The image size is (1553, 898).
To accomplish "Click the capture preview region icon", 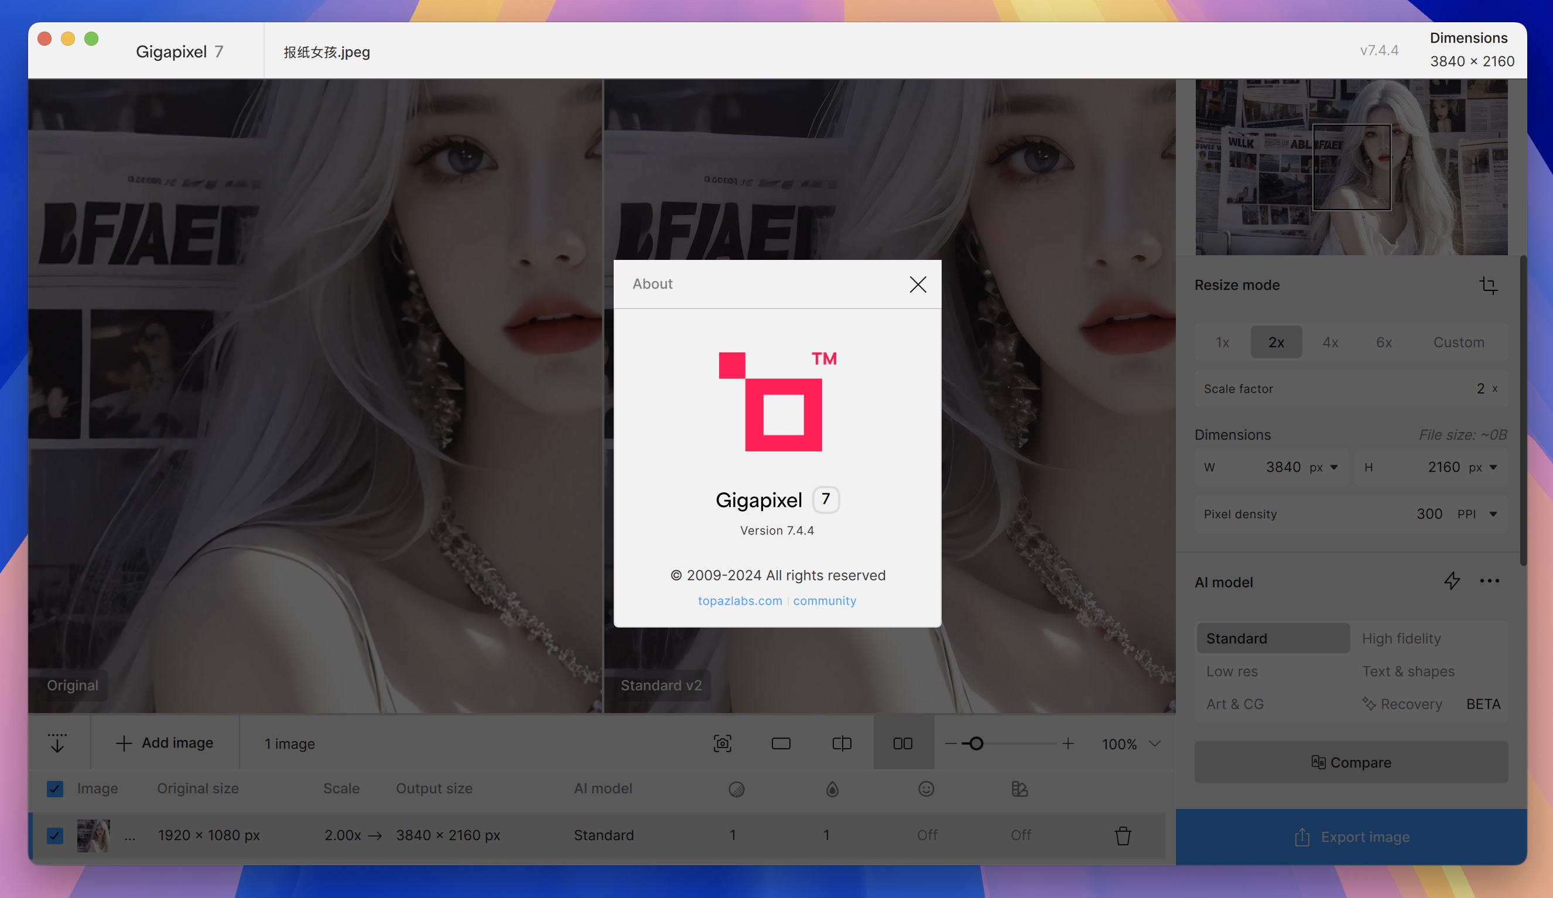I will pyautogui.click(x=722, y=743).
